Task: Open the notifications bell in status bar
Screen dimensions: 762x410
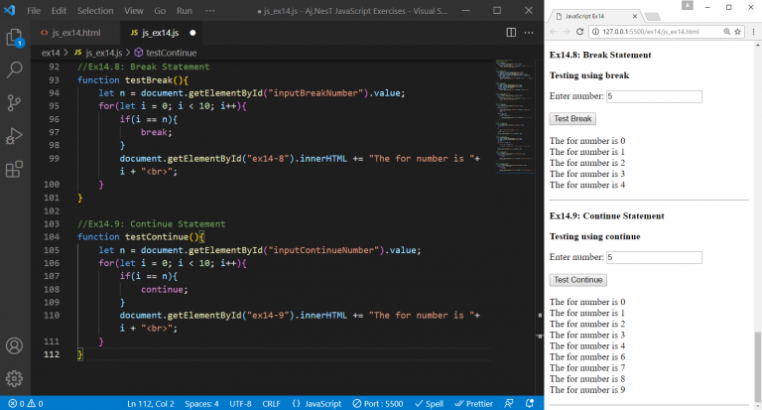Action: coord(531,403)
